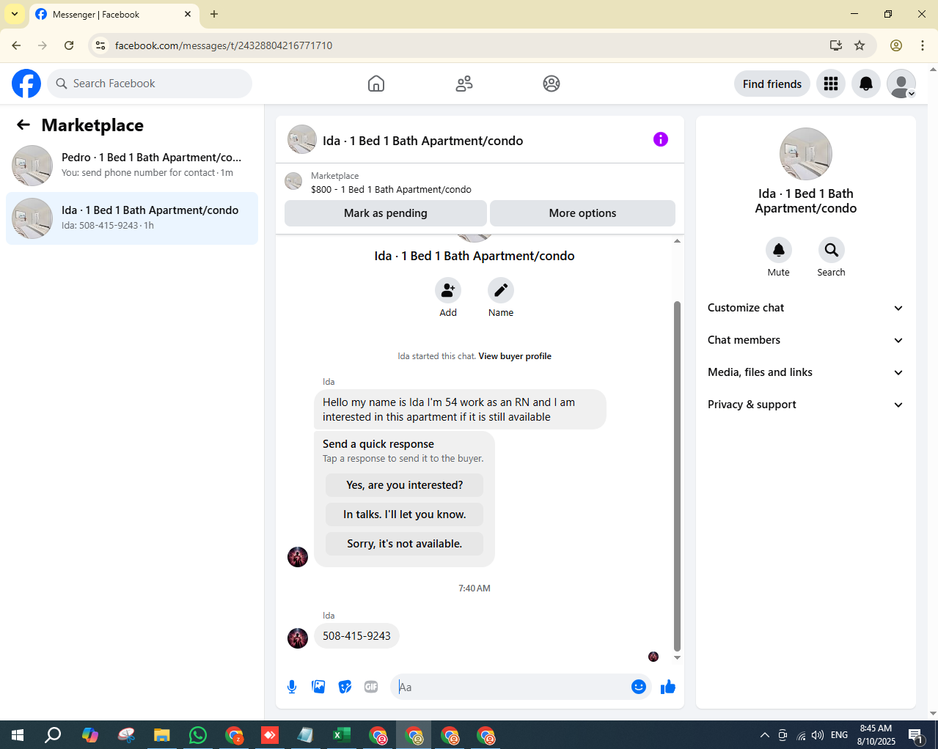Image resolution: width=938 pixels, height=749 pixels.
Task: Open a new browser tab
Action: [x=214, y=14]
